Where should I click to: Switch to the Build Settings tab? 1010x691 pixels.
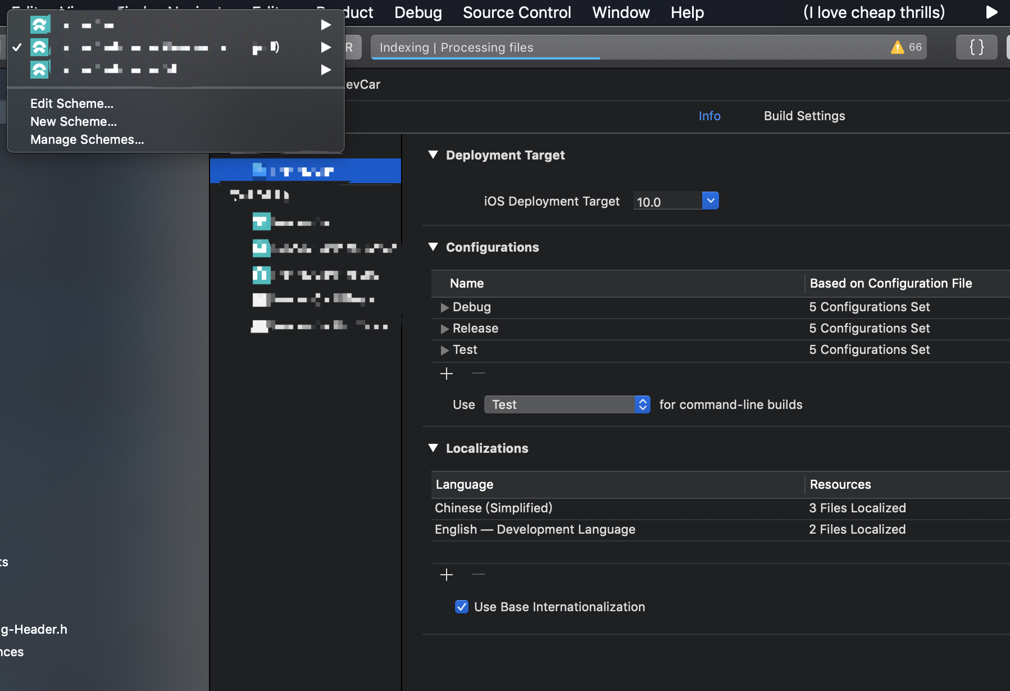tap(804, 116)
